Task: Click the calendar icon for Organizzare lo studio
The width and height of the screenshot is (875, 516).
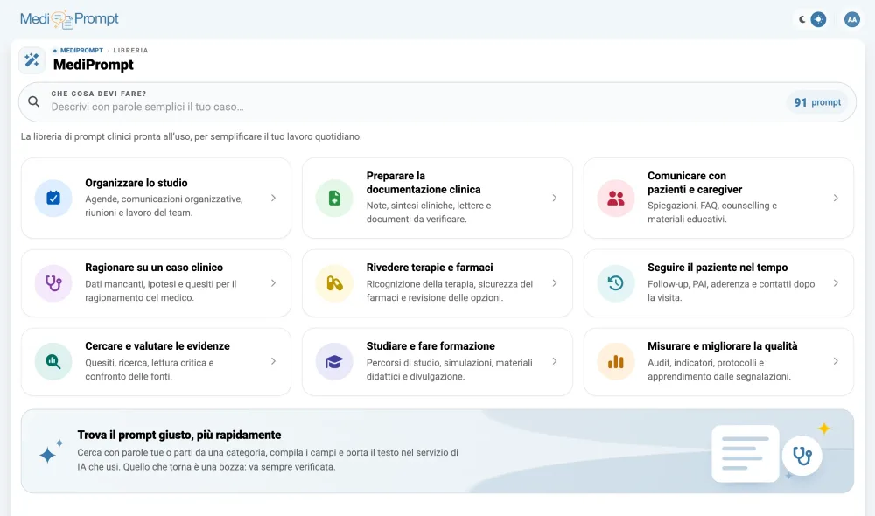Action: pyautogui.click(x=53, y=198)
